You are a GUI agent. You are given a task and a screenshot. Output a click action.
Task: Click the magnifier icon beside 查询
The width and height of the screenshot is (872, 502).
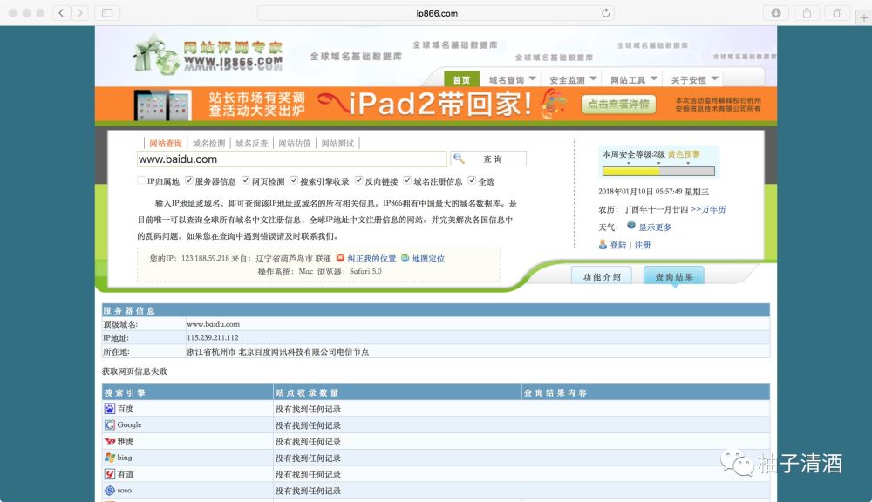(459, 159)
